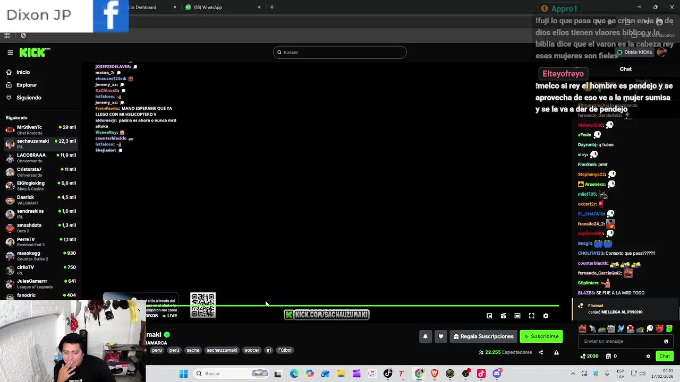680x382 pixels.
Task: Click the 'perú' tag with accent
Action: point(174,350)
